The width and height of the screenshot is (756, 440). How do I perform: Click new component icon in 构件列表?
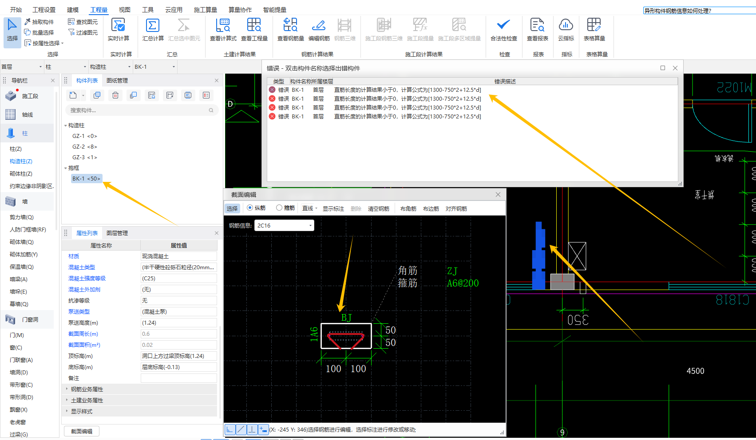[x=73, y=95]
